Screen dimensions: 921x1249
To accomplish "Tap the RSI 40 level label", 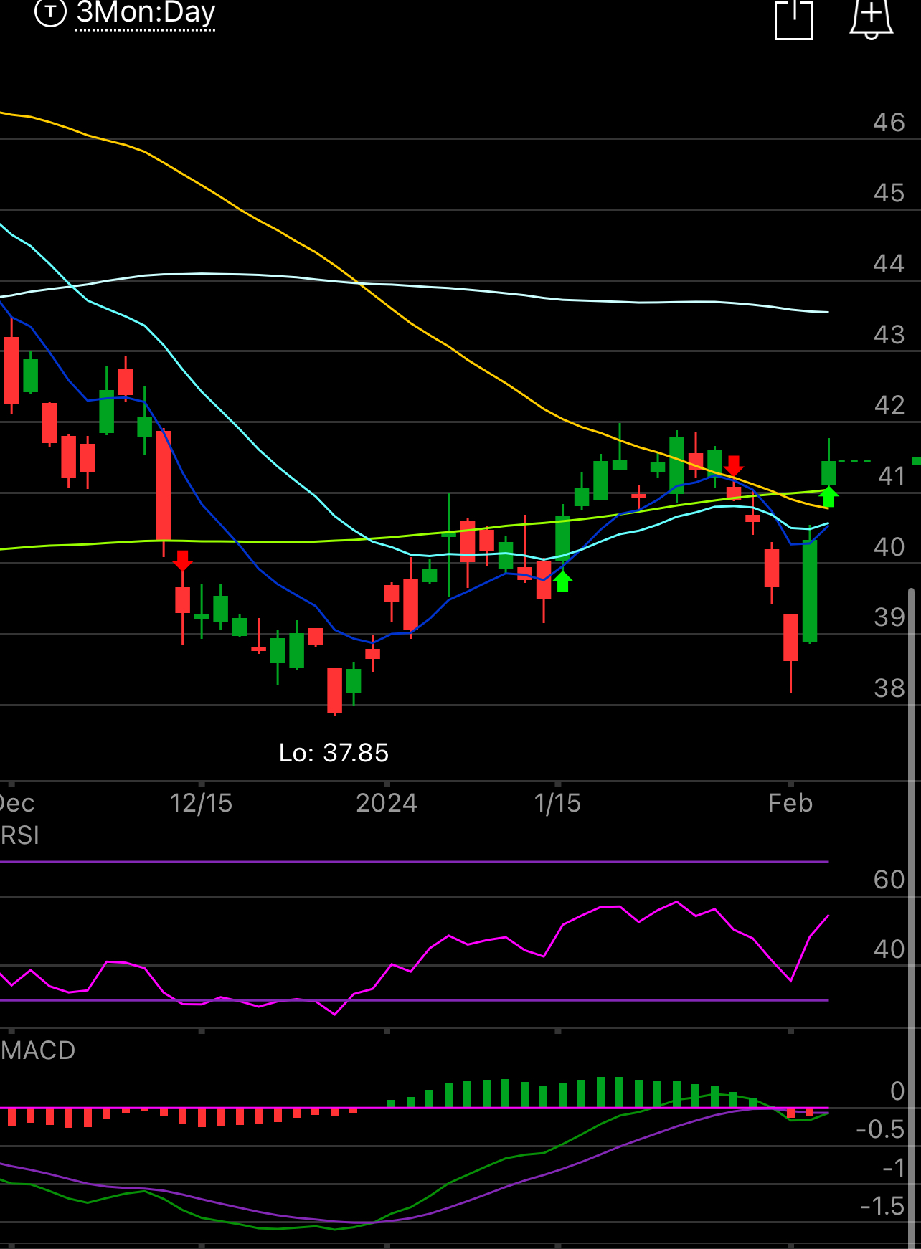I will [x=889, y=949].
